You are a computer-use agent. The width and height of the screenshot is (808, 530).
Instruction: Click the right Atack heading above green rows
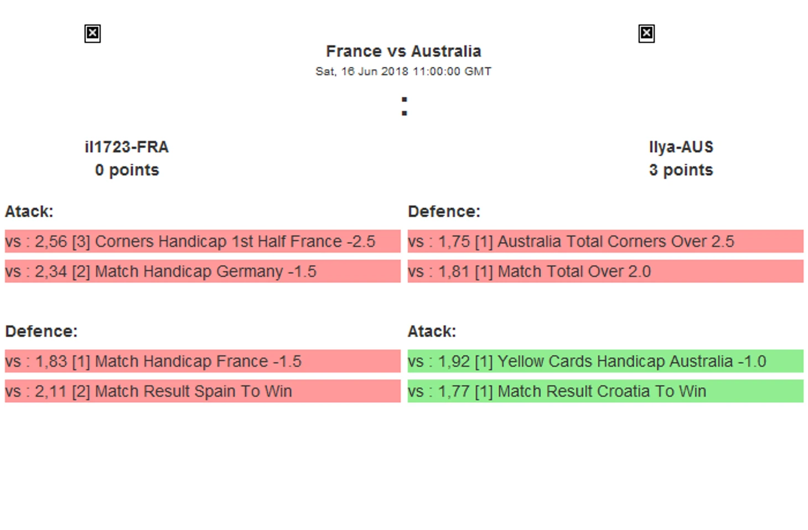point(432,332)
